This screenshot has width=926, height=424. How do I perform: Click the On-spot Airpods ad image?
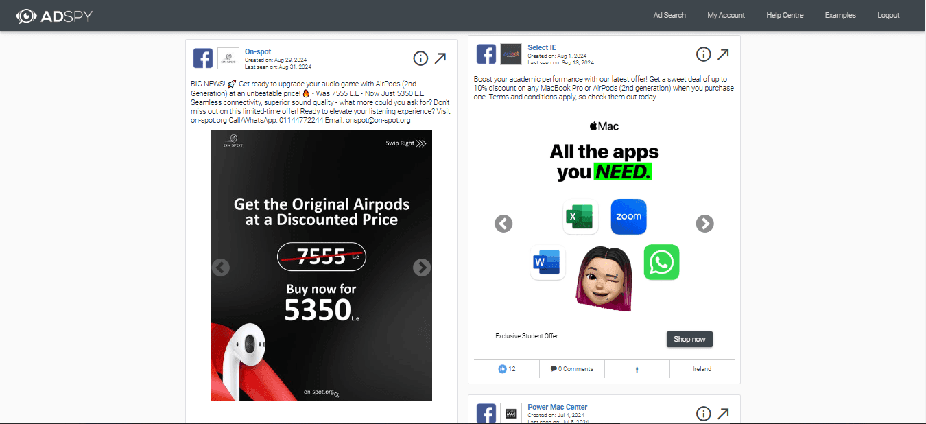click(321, 266)
